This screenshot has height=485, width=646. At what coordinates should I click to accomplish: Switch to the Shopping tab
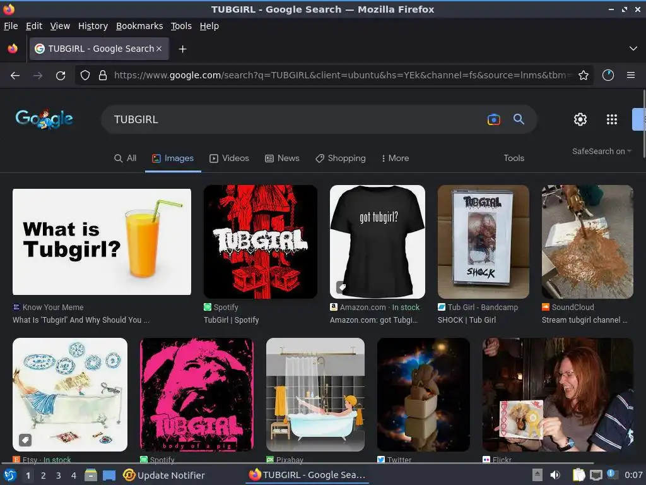click(340, 159)
